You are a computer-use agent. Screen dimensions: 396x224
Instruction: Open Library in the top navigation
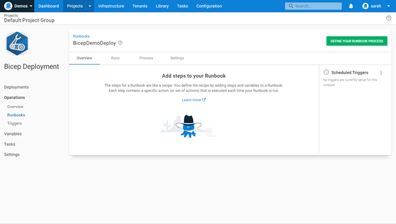162,6
